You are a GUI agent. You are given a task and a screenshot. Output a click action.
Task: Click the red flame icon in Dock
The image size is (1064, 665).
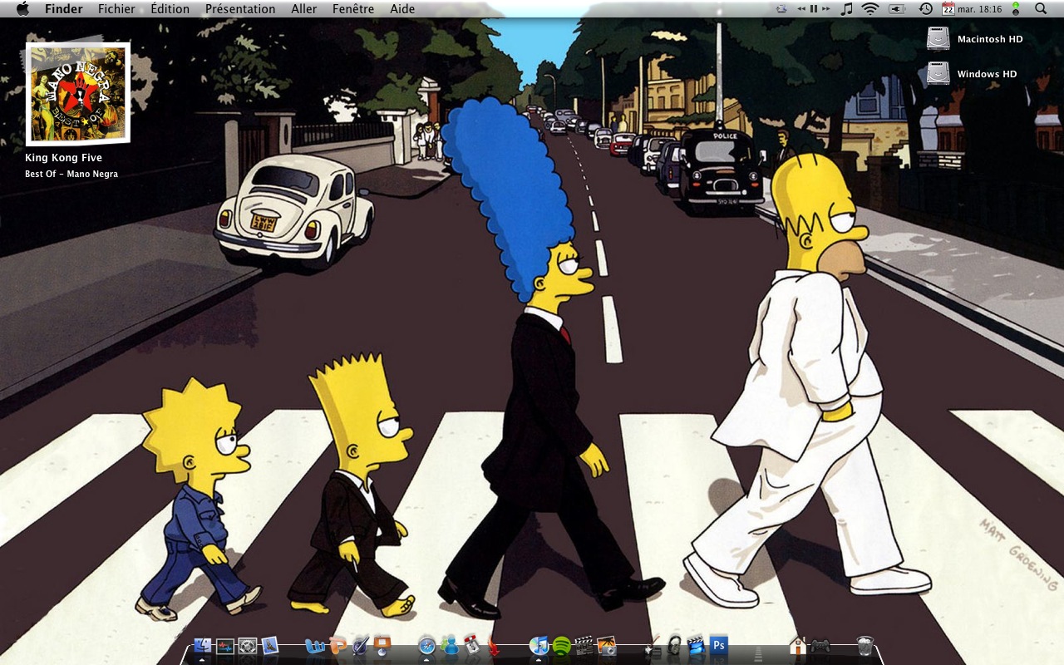coord(494,646)
